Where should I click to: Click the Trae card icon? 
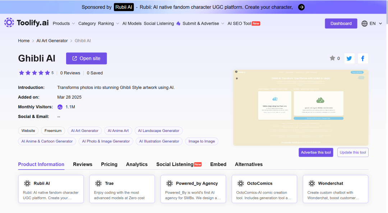tap(98, 183)
